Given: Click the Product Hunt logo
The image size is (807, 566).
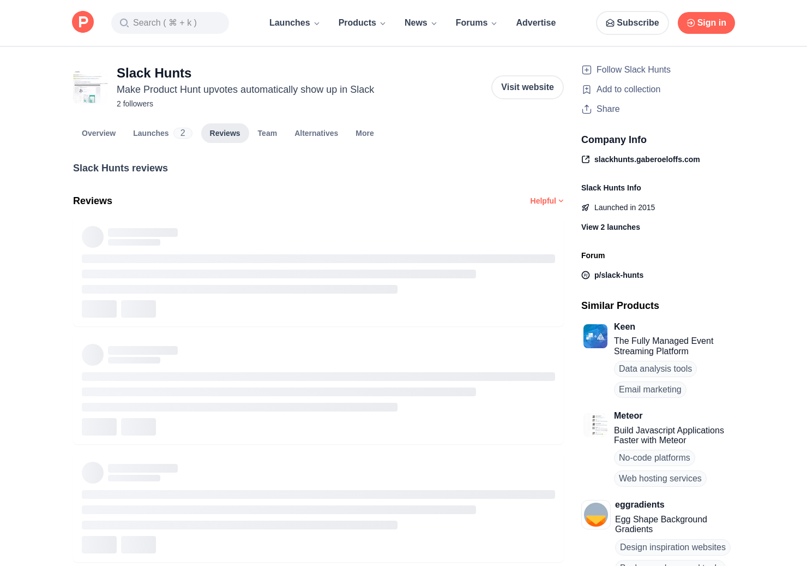Looking at the screenshot, I should [83, 22].
